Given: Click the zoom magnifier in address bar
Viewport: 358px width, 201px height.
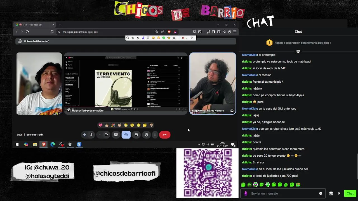Looking at the screenshot, I should coord(157,32).
